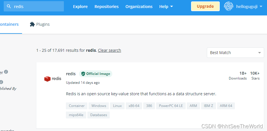Image resolution: width=267 pixels, height=131 pixels.
Task: Open the redis repository title link
Action: click(71, 74)
